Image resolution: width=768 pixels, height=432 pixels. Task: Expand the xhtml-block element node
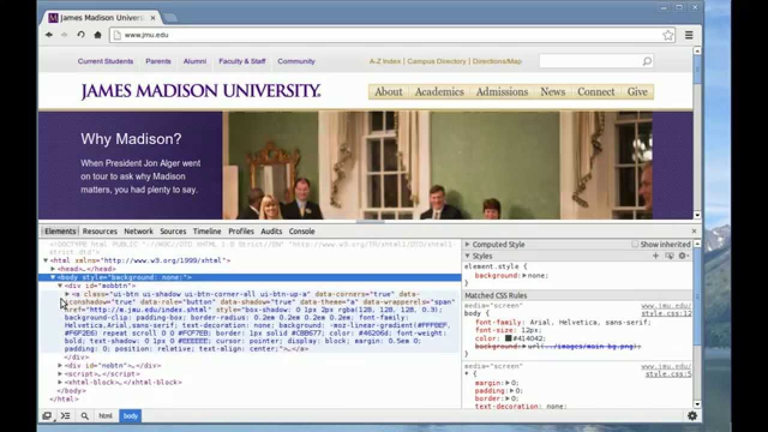(60, 382)
